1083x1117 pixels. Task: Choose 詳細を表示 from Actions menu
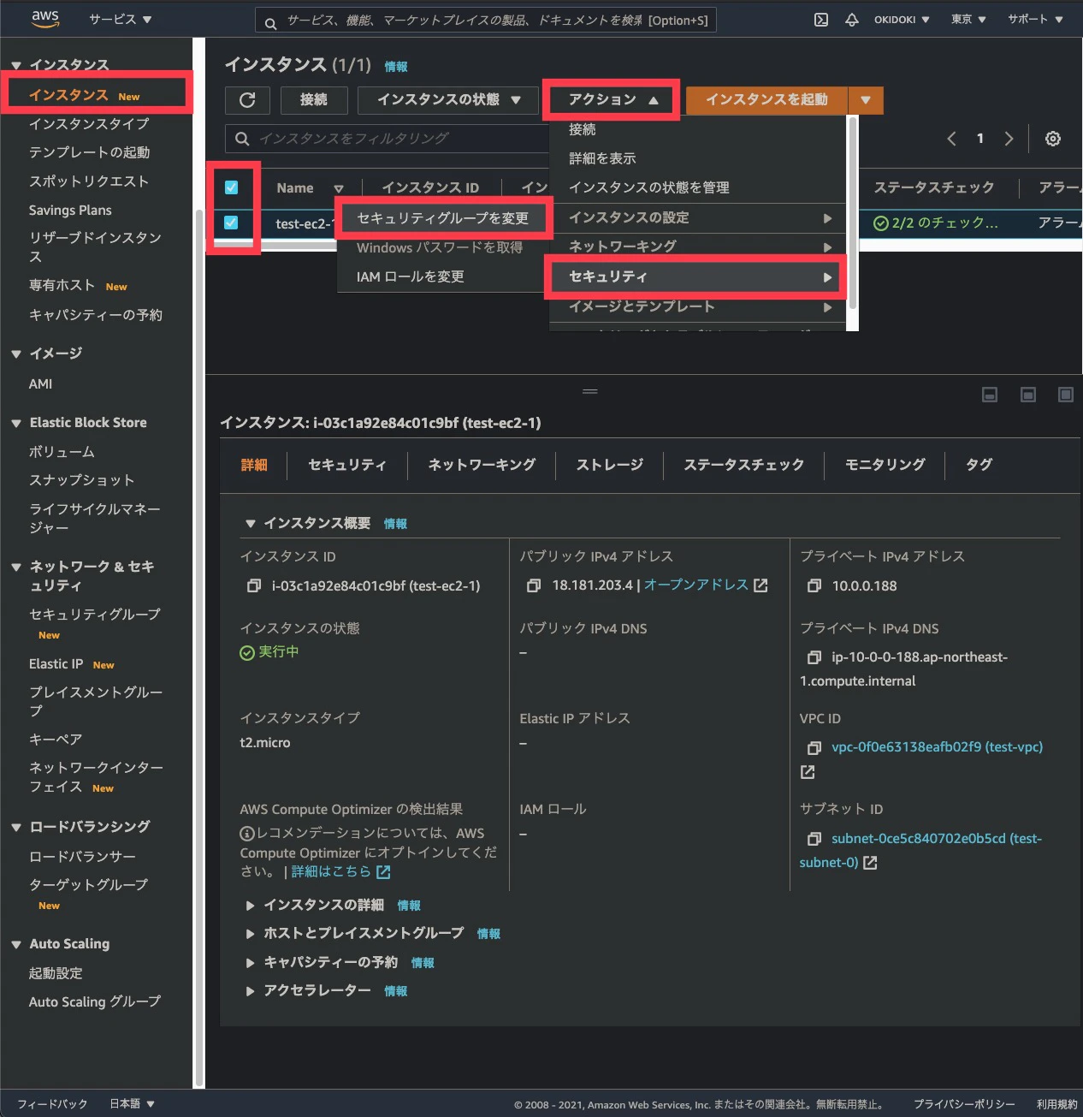pyautogui.click(x=602, y=159)
